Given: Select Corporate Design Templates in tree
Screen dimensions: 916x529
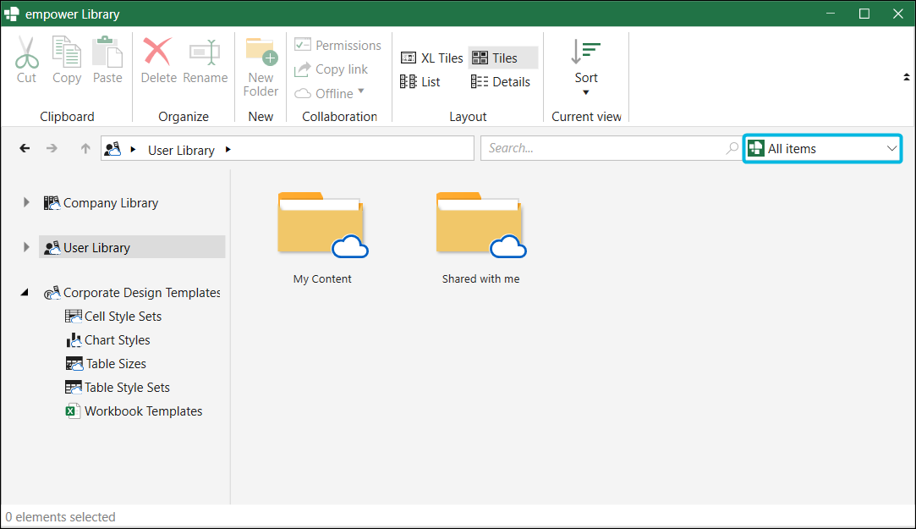Looking at the screenshot, I should click(132, 292).
